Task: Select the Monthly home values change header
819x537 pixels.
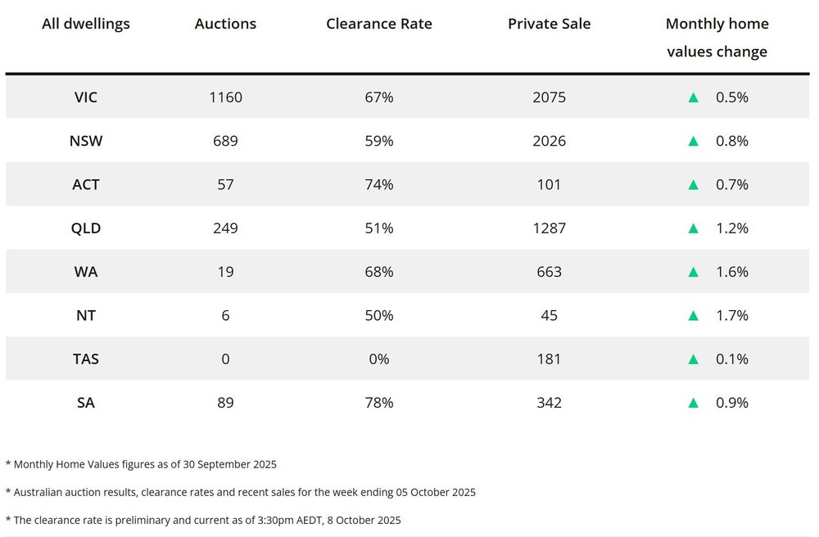Action: coord(717,38)
